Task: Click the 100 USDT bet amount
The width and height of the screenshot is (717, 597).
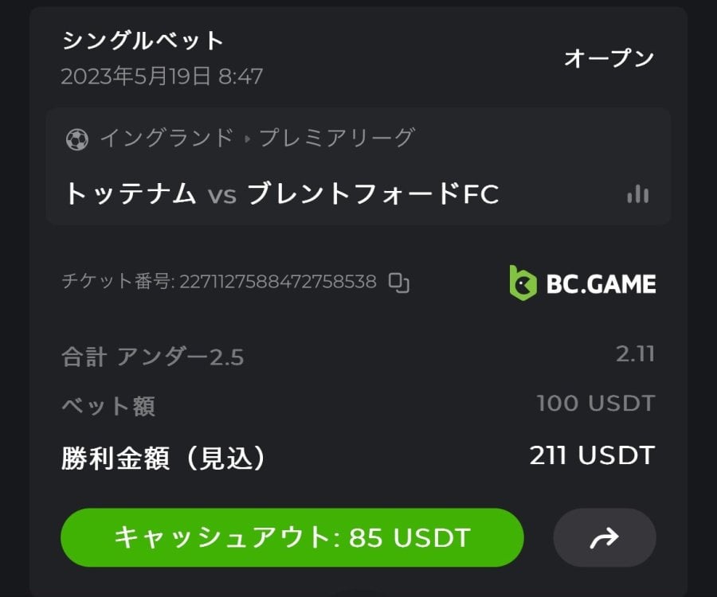Action: [x=596, y=404]
